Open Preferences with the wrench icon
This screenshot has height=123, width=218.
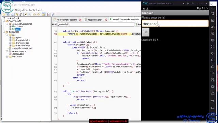pos(53,14)
